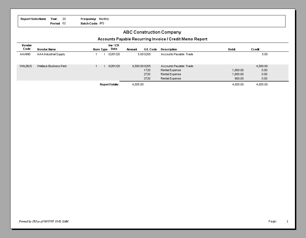Screen dimensions: 306x238
Task: Select vendor name Wallace Business Park
Action: coord(52,66)
